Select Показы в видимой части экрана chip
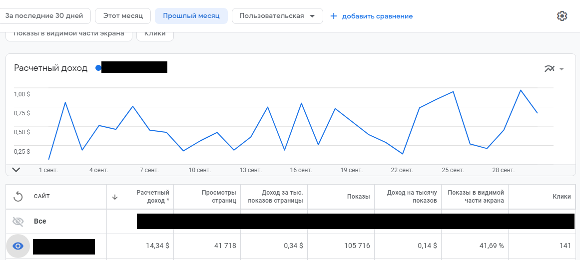The height and width of the screenshot is (260, 580). coord(69,34)
